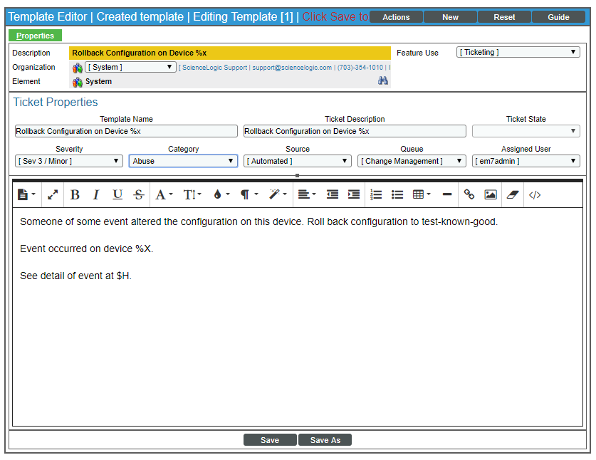Image resolution: width=596 pixels, height=460 pixels.
Task: Apply strikethrough formatting
Action: point(139,195)
